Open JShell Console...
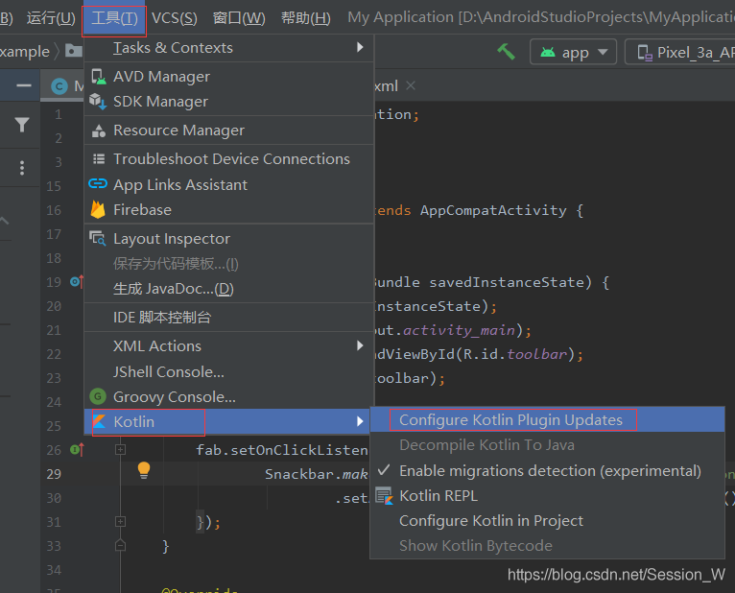The width and height of the screenshot is (735, 593). [x=228, y=371]
